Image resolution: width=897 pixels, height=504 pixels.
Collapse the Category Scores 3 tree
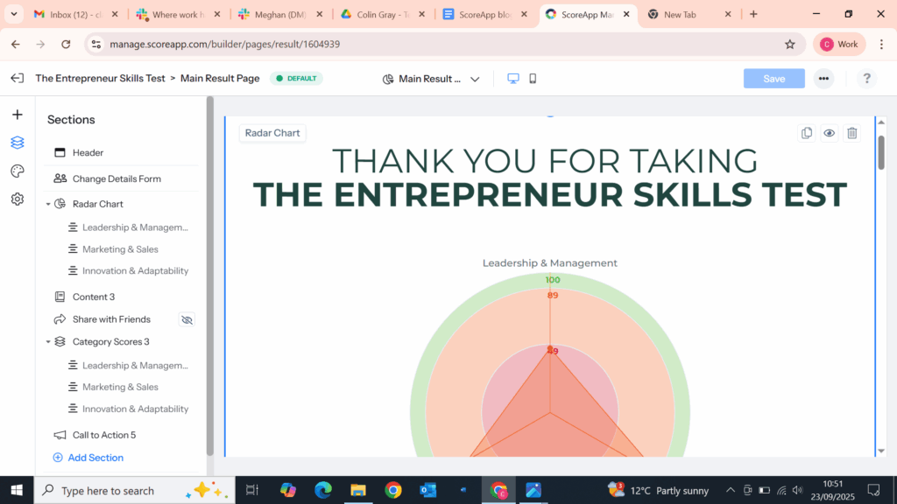pyautogui.click(x=48, y=341)
